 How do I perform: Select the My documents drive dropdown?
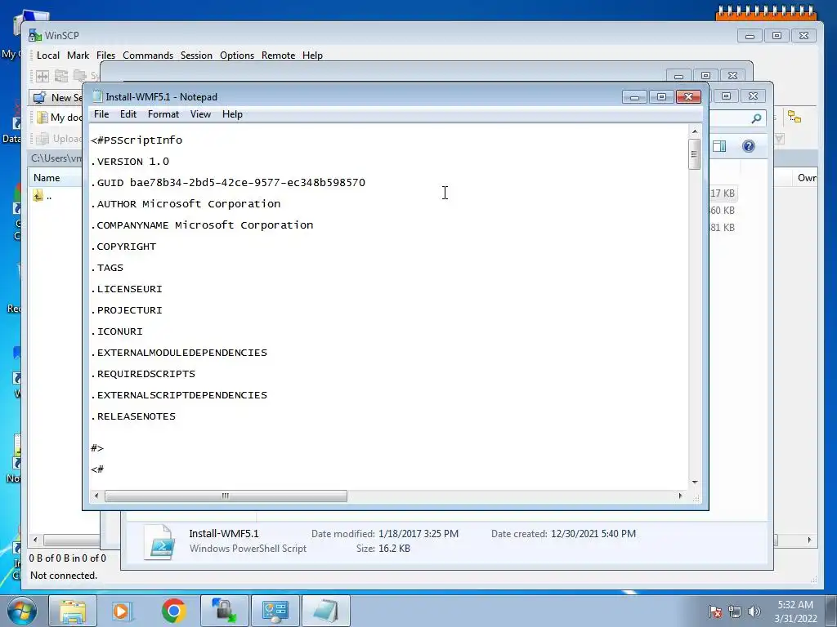[59, 118]
